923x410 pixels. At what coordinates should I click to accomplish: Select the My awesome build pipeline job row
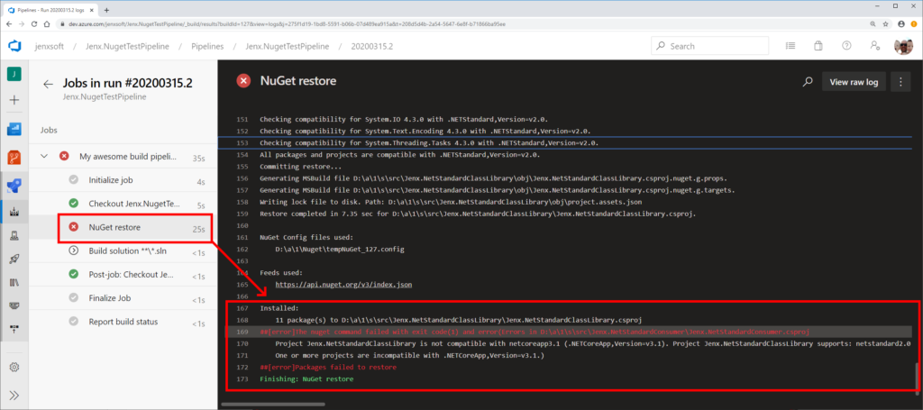[x=123, y=157]
